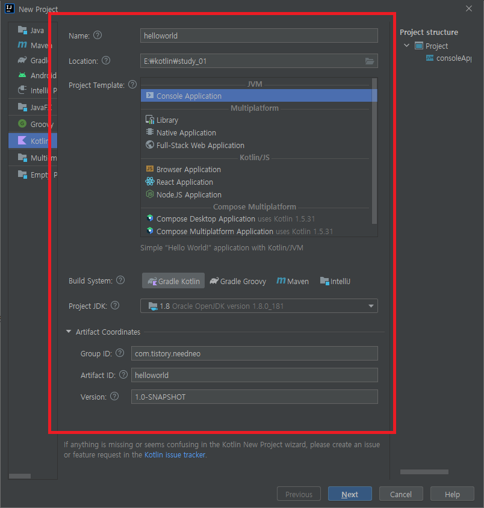Image resolution: width=484 pixels, height=508 pixels.
Task: Click the Empty Project folder icon
Action: click(22, 175)
